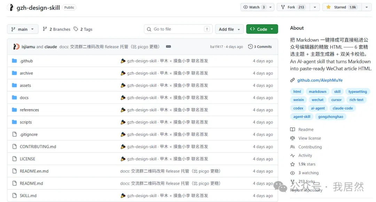Expand the Watch options arrow
376x202 pixels.
270,7
